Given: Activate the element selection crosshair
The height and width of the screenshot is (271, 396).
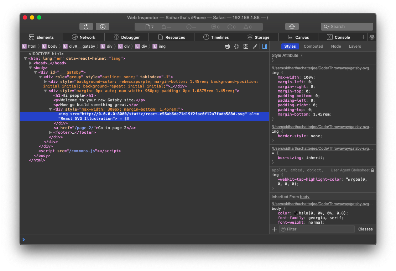Looking at the screenshot, I should pos(292,26).
